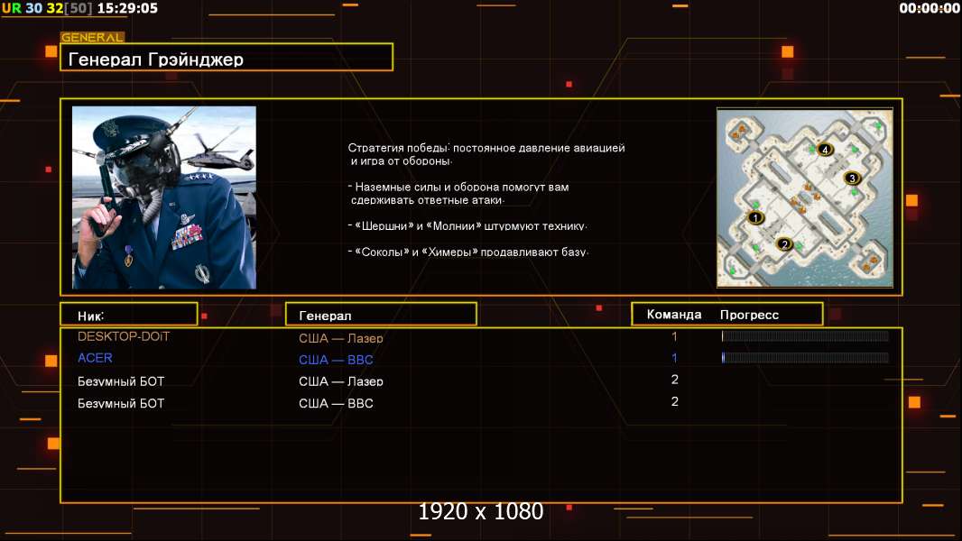This screenshot has height=541, width=962.
Task: Click the "Ник:" column header
Action: click(129, 315)
